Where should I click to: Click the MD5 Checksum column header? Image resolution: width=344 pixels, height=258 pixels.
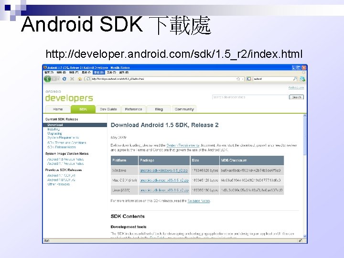pyautogui.click(x=252, y=161)
